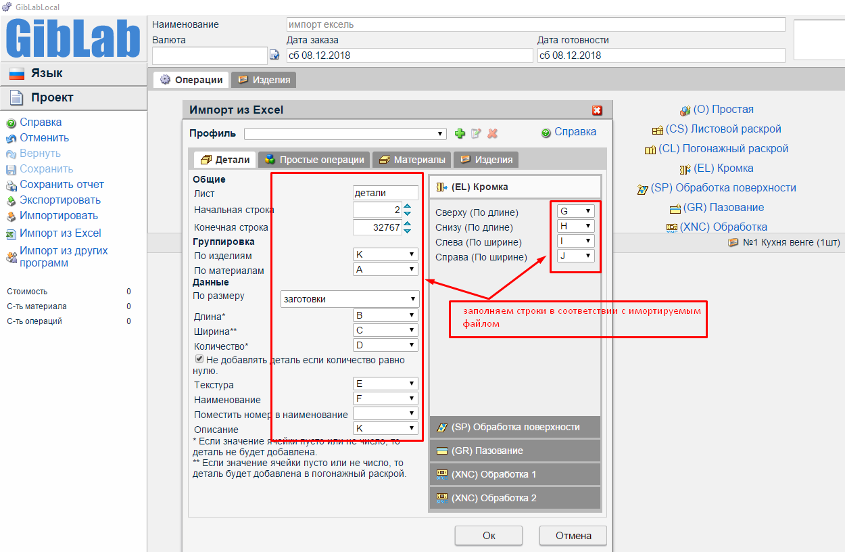The image size is (845, 552).
Task: Open Поместить номер в наименование dropdown
Action: click(x=385, y=413)
